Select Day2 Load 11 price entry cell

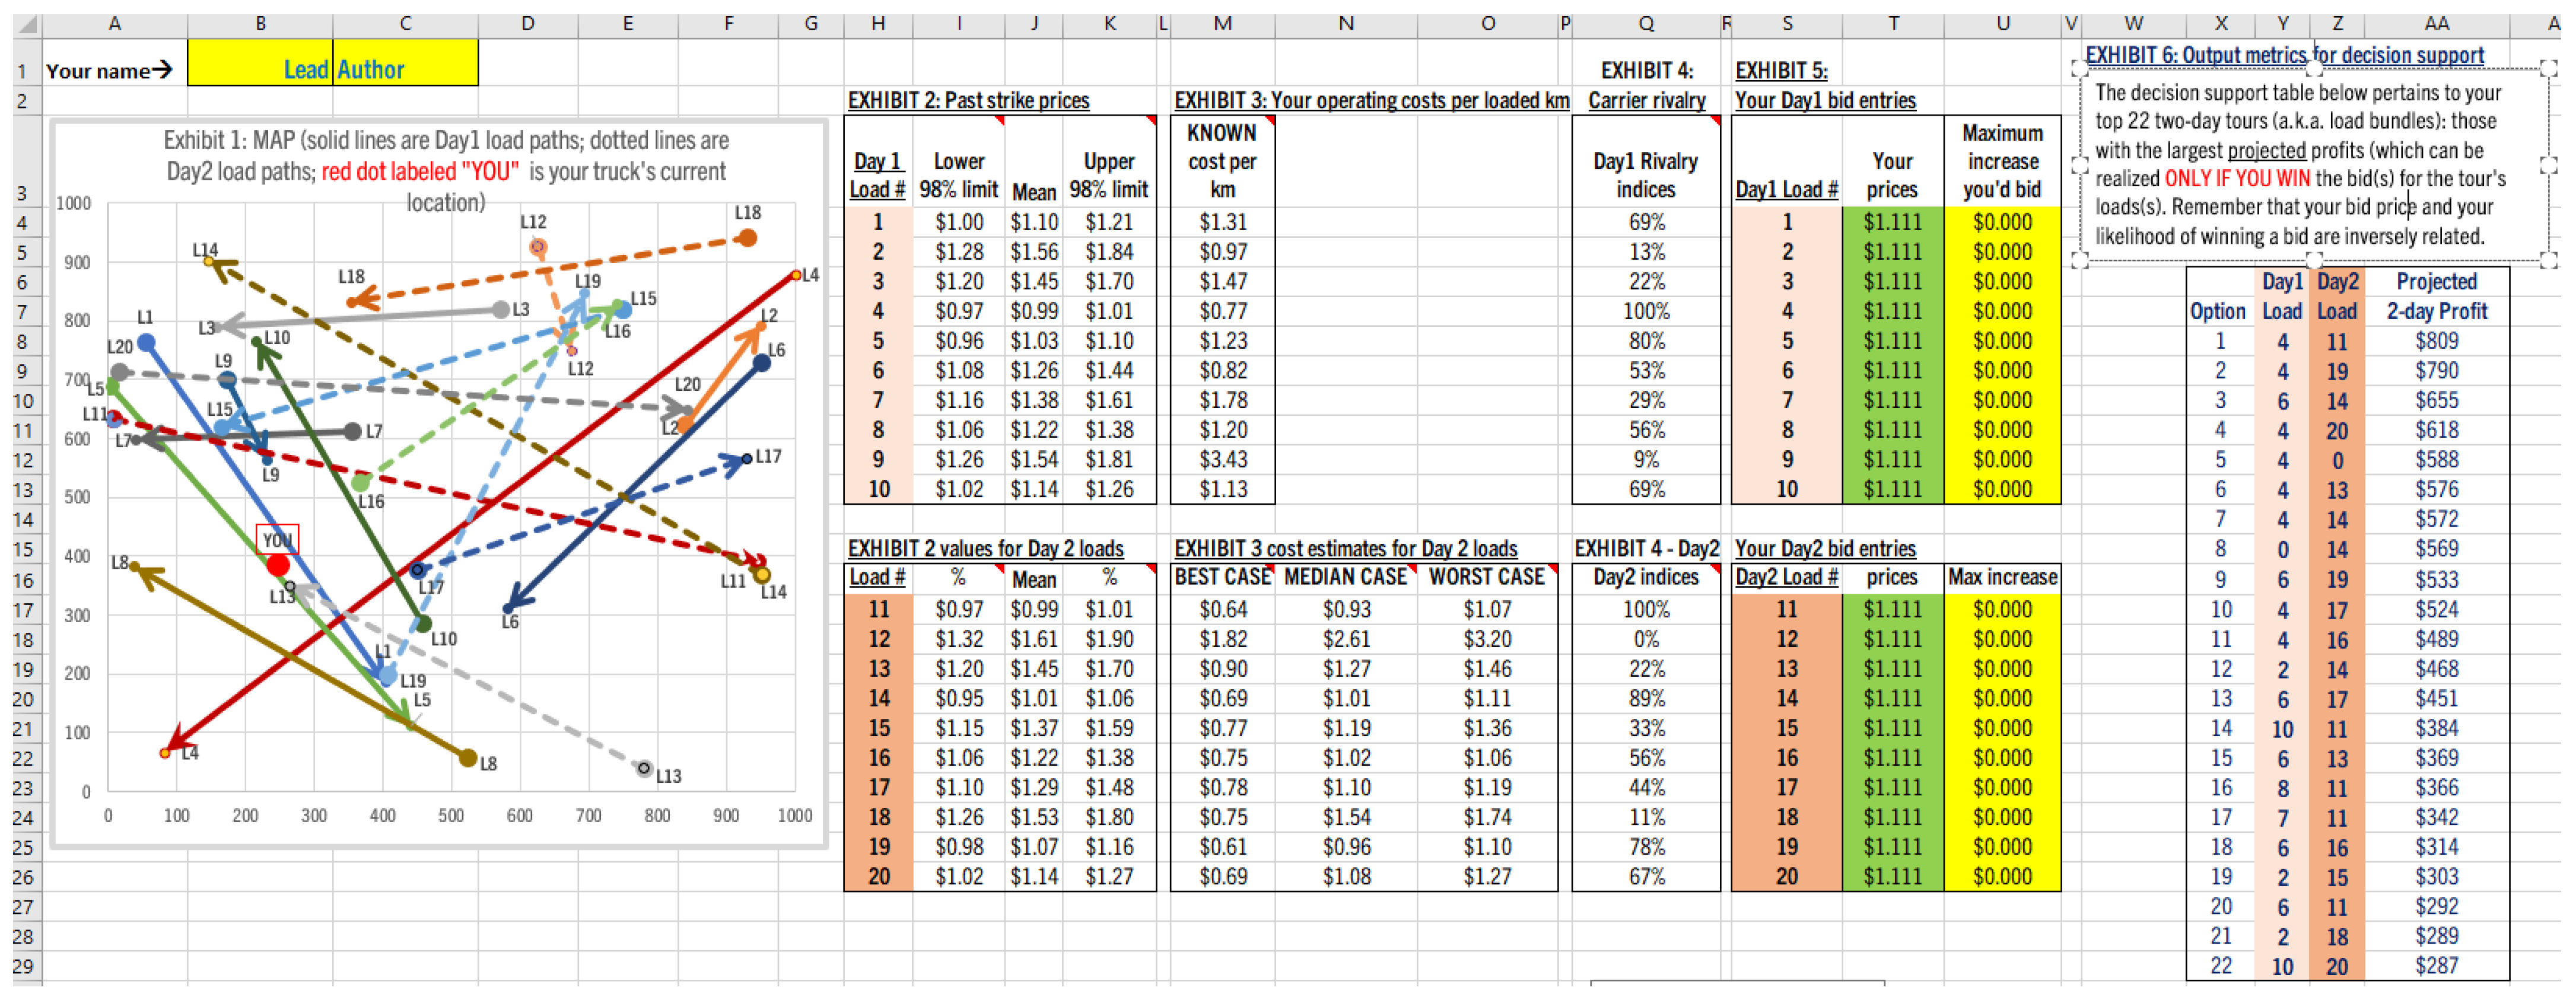coord(1892,609)
